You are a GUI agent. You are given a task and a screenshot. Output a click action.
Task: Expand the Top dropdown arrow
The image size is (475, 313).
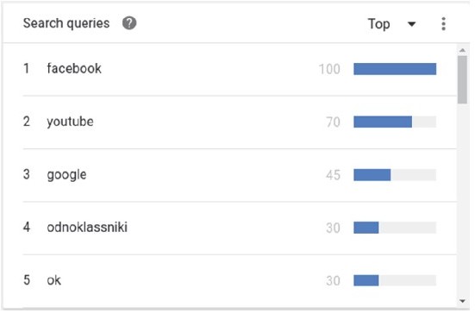411,24
